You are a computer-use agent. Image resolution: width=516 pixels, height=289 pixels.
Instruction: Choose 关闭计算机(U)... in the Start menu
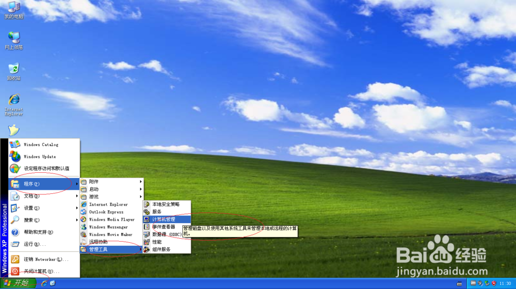(44, 272)
